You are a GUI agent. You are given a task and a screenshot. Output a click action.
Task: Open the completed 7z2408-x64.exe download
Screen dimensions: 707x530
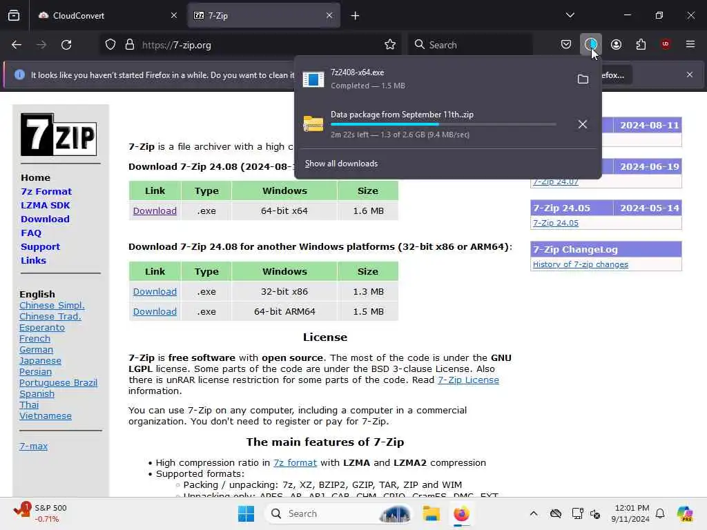[x=433, y=79]
